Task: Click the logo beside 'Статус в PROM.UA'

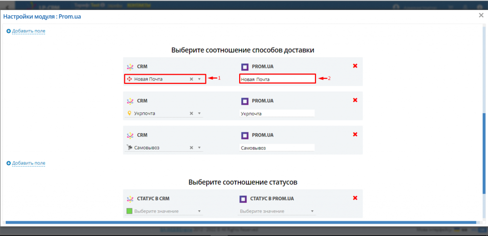Action: click(x=243, y=199)
